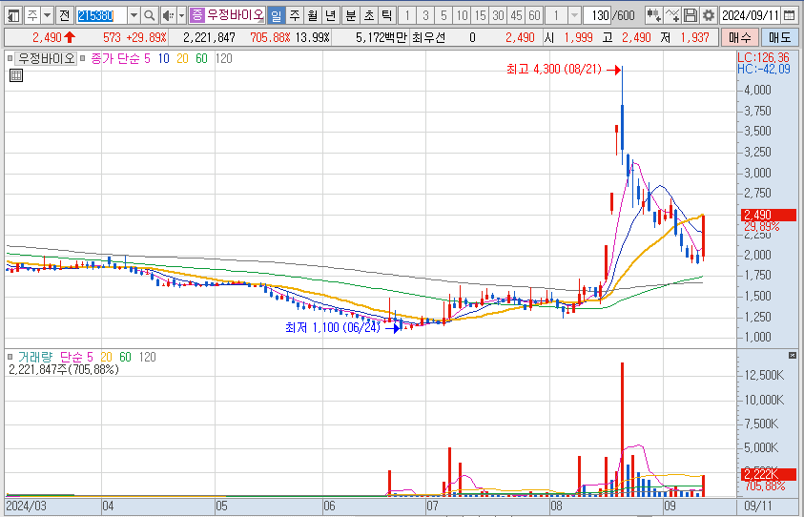Image resolution: width=804 pixels, height=517 pixels.
Task: Select the 월 monthly chart tab
Action: pyautogui.click(x=312, y=16)
